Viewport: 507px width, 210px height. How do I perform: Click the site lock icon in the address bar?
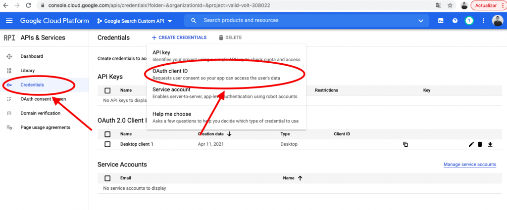[x=43, y=5]
